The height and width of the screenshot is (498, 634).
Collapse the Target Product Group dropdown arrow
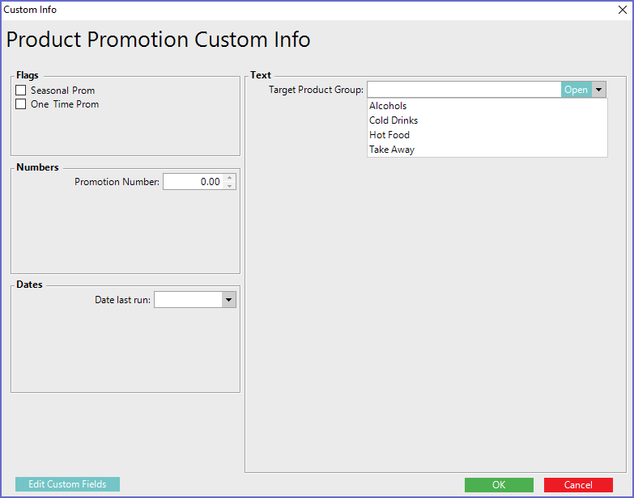(x=598, y=90)
